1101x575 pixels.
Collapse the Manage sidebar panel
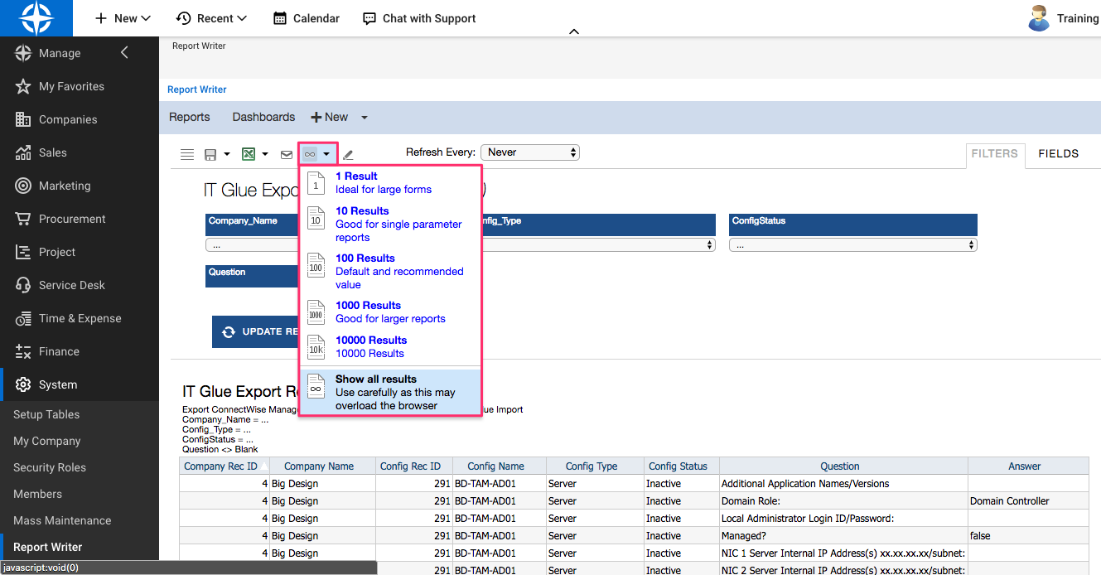(x=124, y=51)
